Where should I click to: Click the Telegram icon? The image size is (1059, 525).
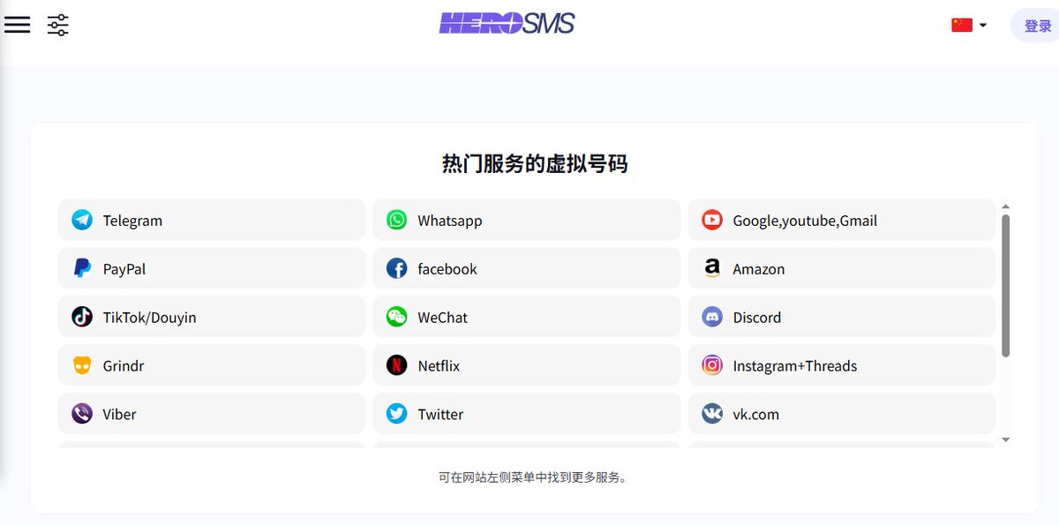(x=82, y=220)
